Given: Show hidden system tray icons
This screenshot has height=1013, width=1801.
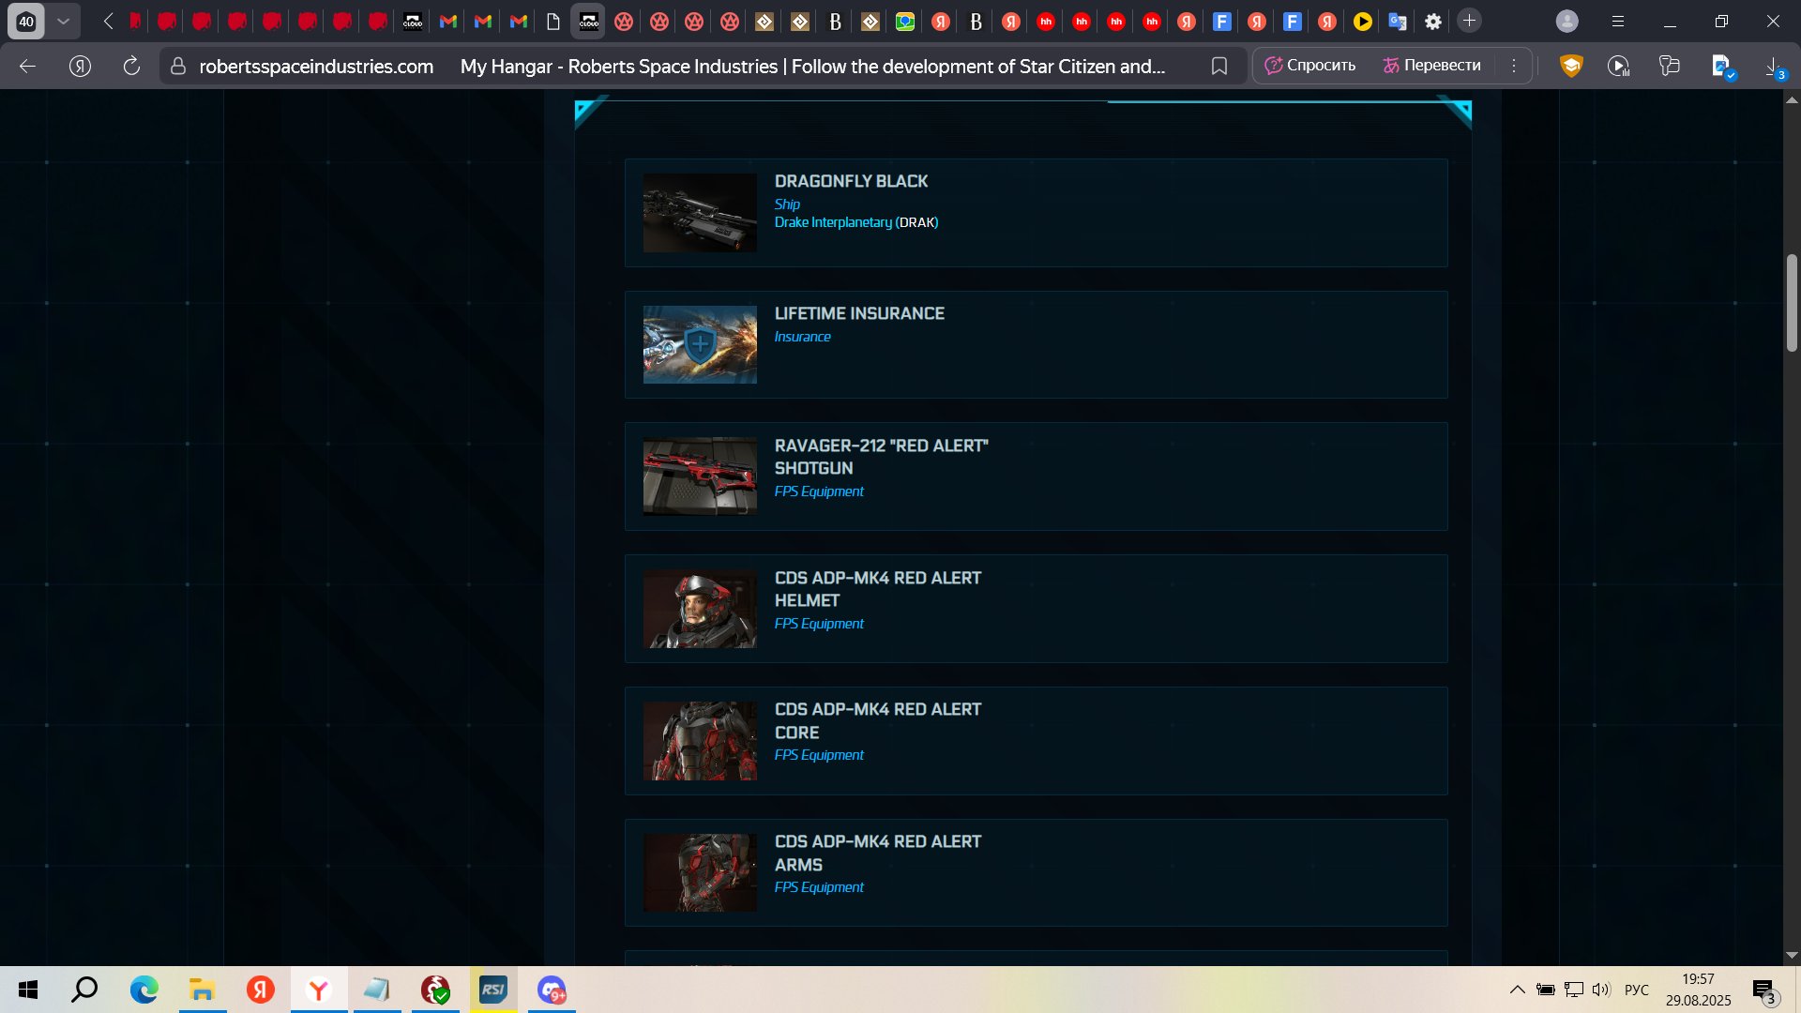Looking at the screenshot, I should click(x=1517, y=990).
